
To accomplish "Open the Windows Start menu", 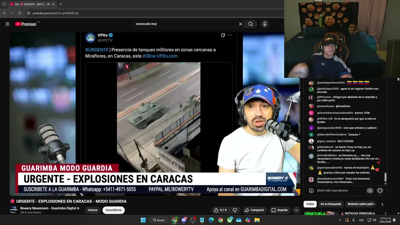I will 143,220.
